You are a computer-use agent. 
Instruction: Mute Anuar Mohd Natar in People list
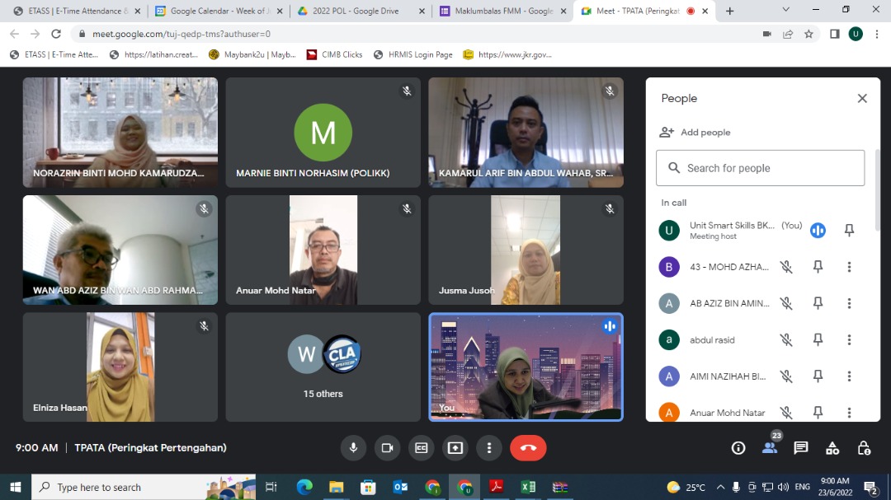(x=786, y=413)
